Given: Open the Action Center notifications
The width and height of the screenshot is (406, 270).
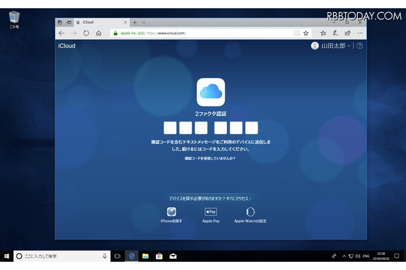Looking at the screenshot, I should click(x=396, y=256).
